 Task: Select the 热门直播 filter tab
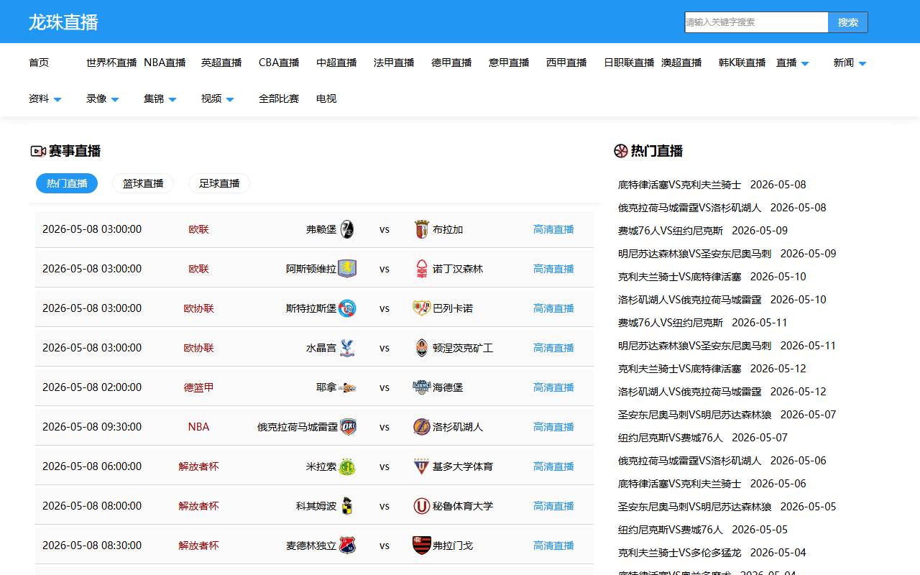(x=67, y=183)
